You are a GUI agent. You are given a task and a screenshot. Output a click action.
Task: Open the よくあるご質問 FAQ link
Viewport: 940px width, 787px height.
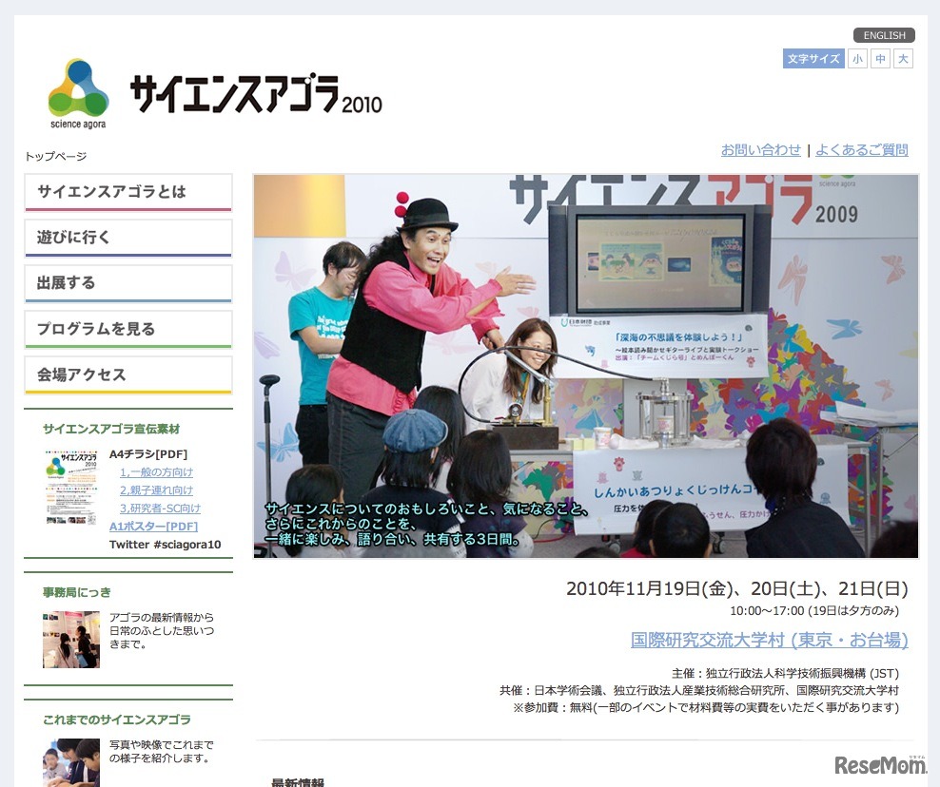tap(860, 149)
